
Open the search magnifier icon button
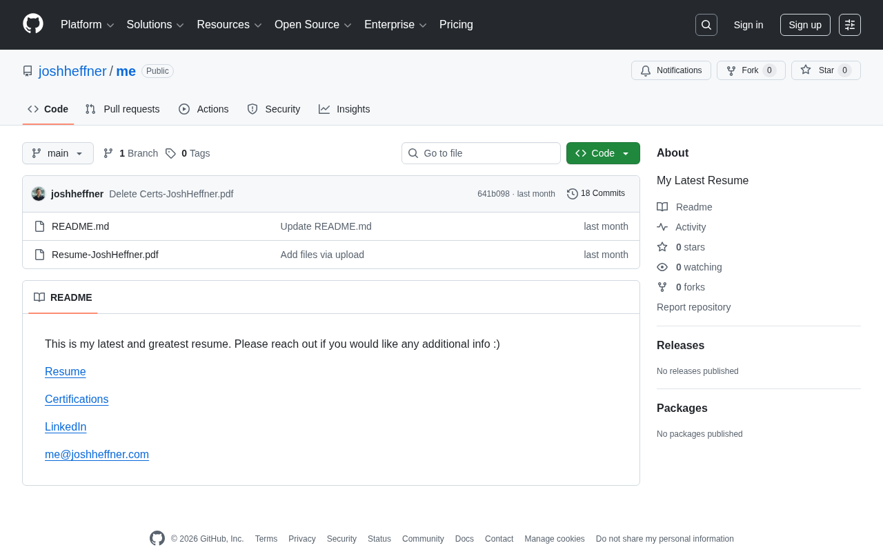[x=706, y=25]
